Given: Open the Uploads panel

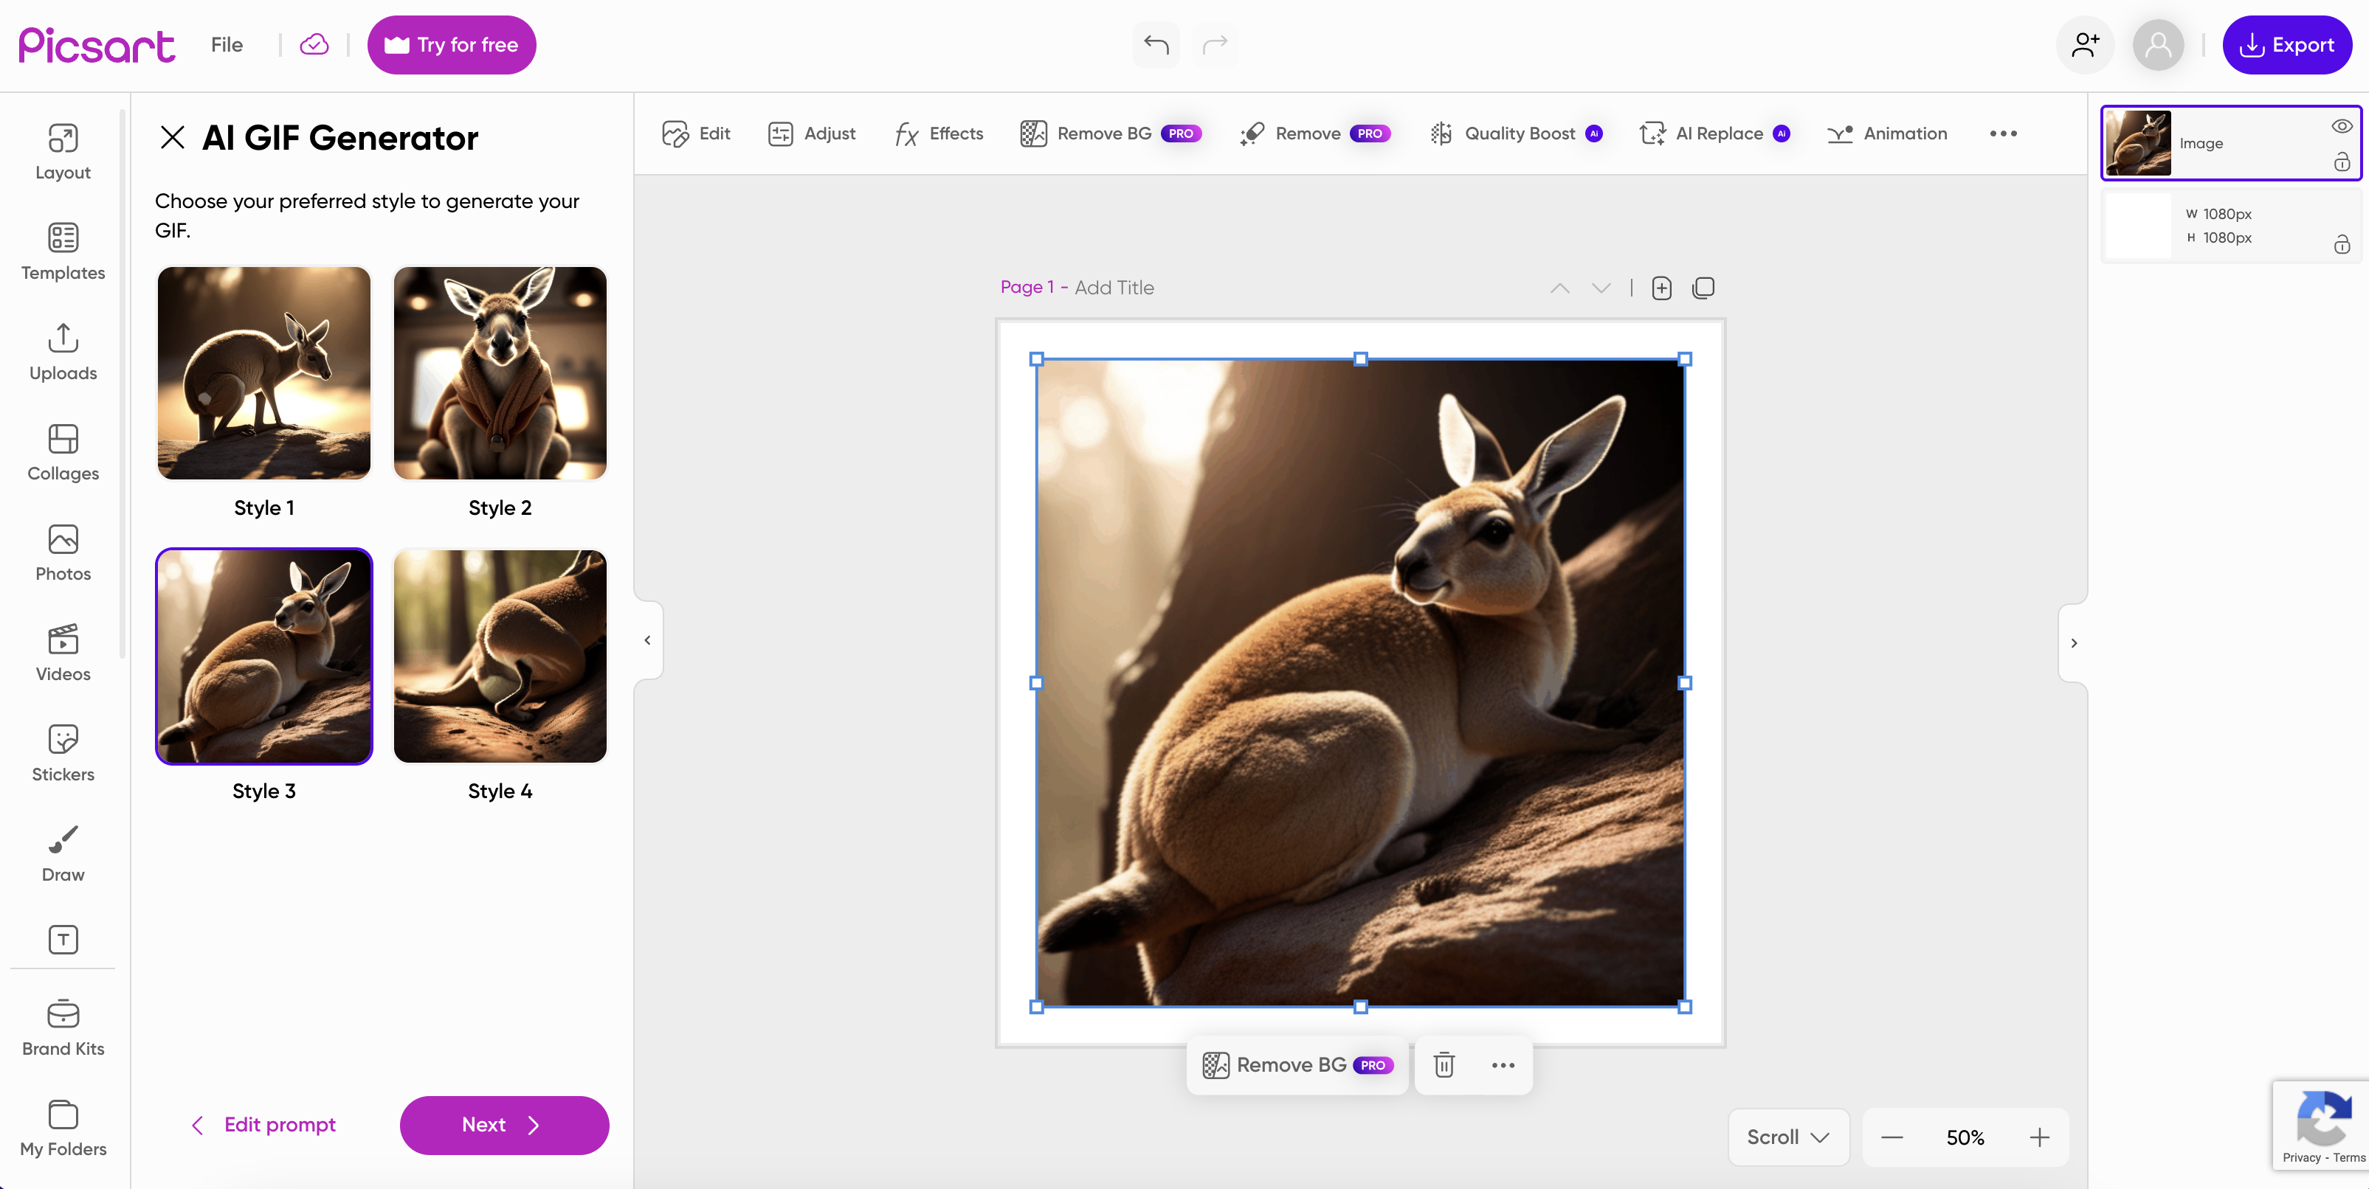Looking at the screenshot, I should [x=63, y=352].
